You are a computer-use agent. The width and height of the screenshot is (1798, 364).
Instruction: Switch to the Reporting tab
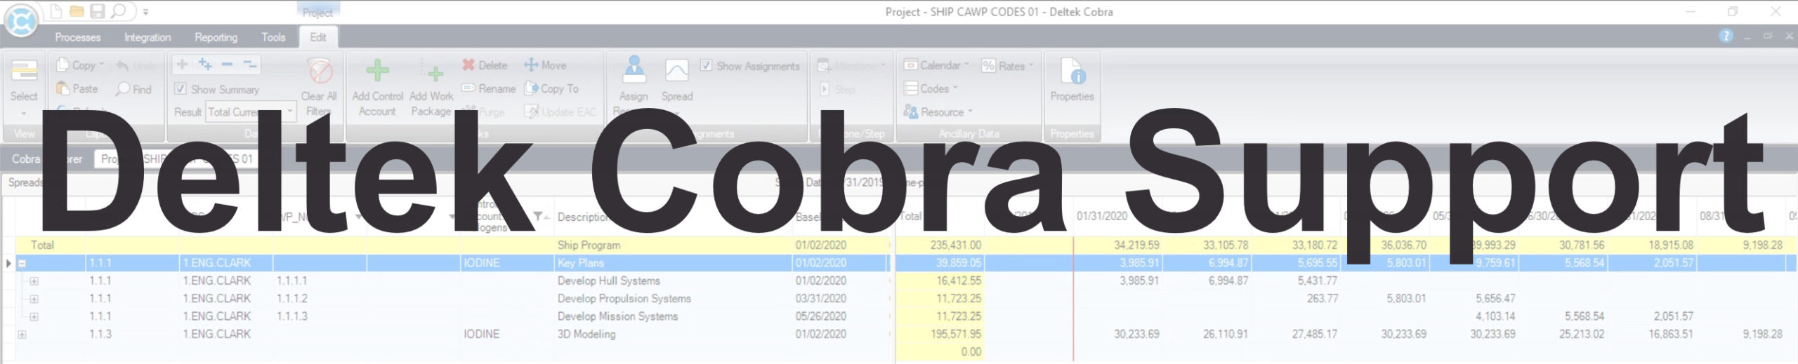216,37
